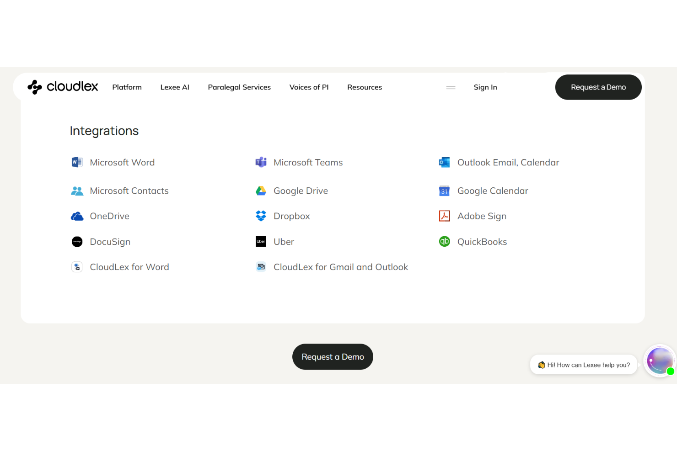Open the Resources menu

(365, 87)
